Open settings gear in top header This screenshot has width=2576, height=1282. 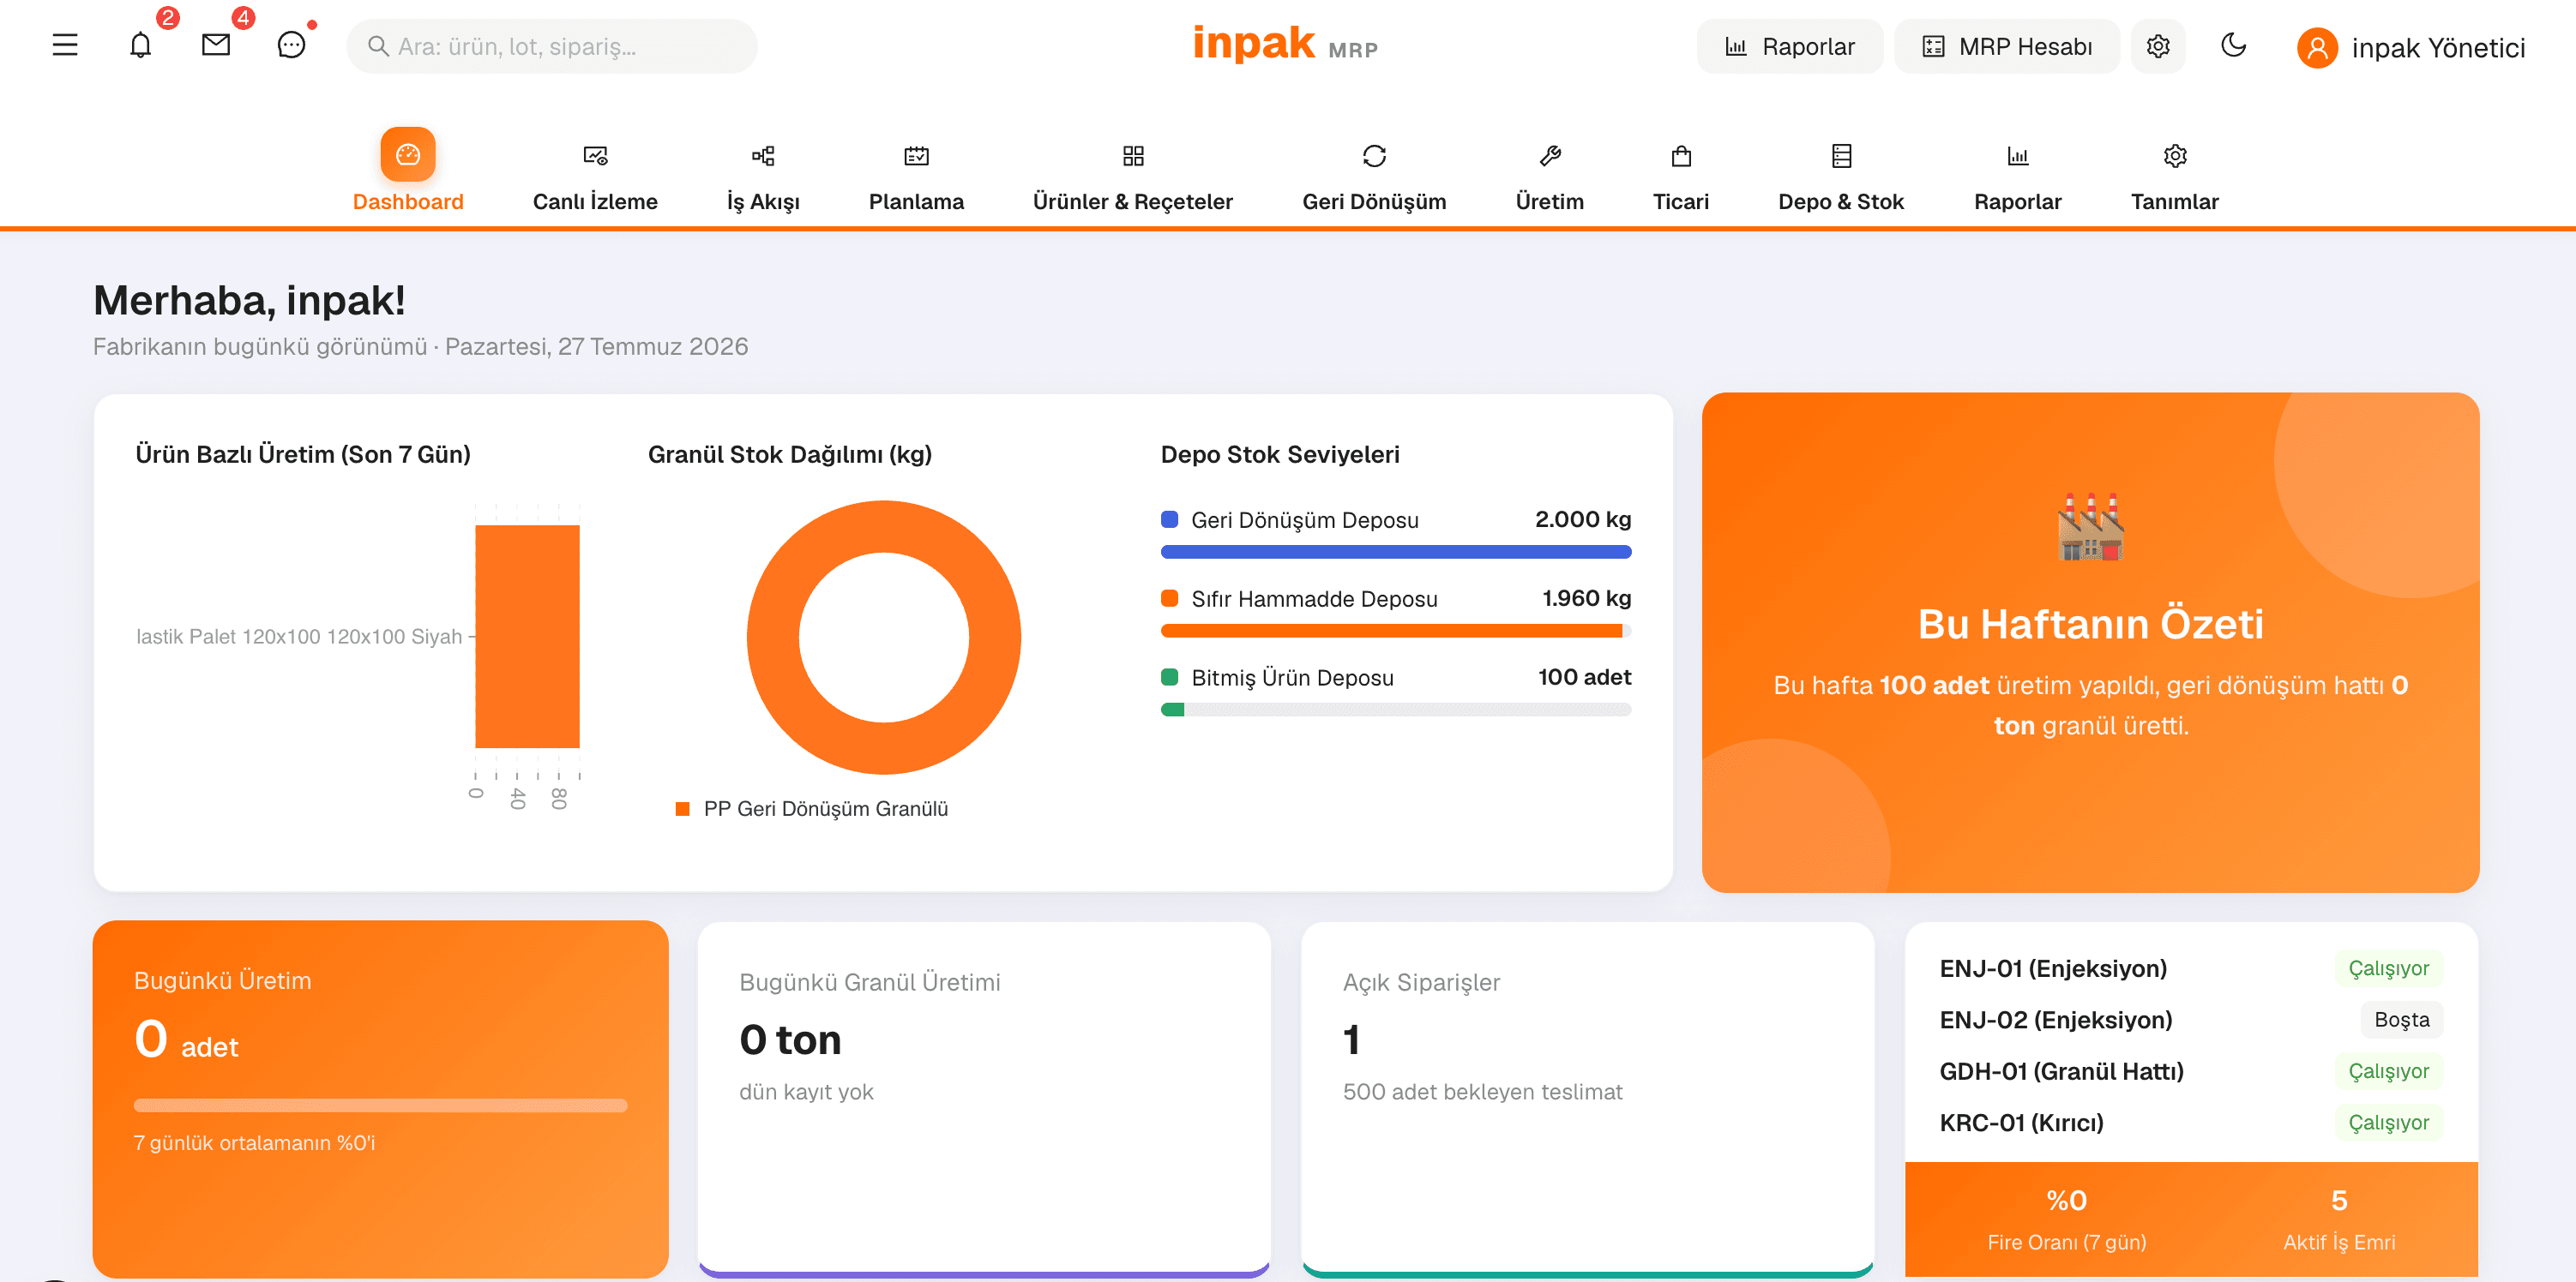click(x=2158, y=46)
